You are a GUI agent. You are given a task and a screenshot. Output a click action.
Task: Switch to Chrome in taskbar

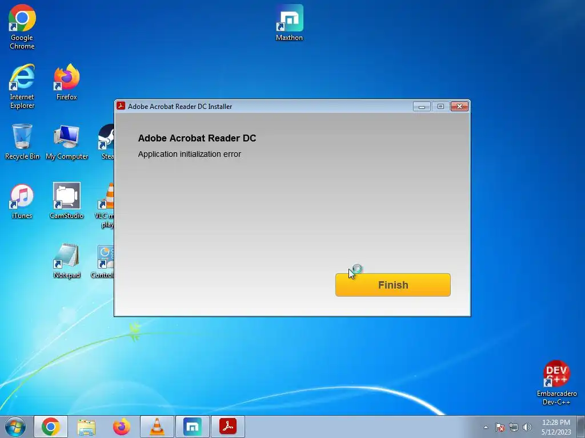click(x=51, y=427)
